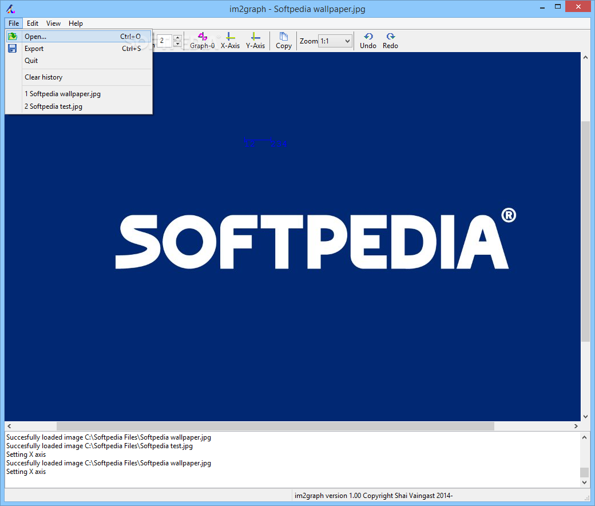This screenshot has height=506, width=595.
Task: Reopen recent file 1 Softpedia wallpaper.jpg
Action: 79,94
